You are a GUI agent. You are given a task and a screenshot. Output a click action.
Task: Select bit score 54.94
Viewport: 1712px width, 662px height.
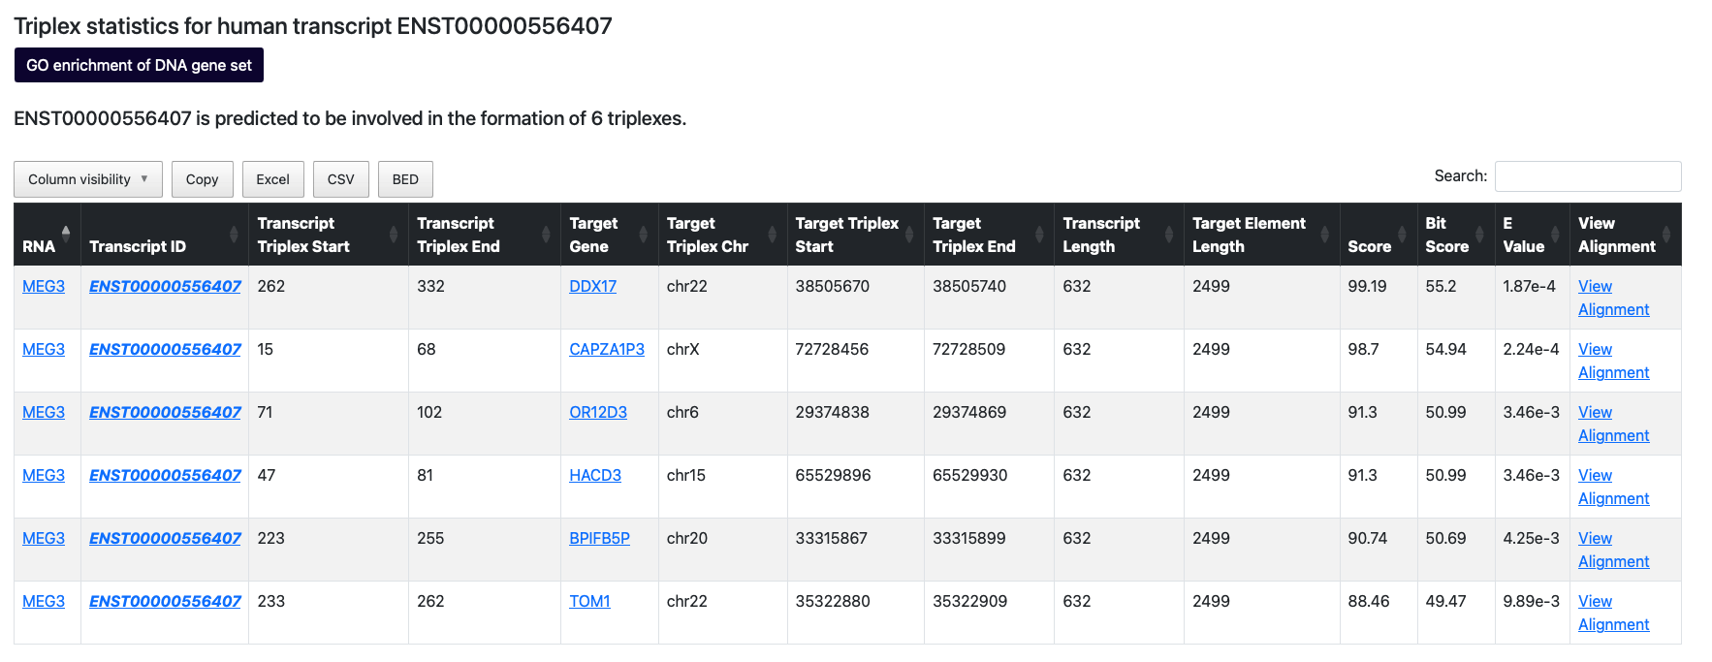1445,349
